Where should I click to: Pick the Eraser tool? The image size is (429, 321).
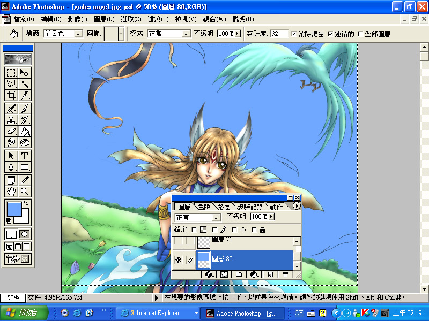(x=11, y=131)
